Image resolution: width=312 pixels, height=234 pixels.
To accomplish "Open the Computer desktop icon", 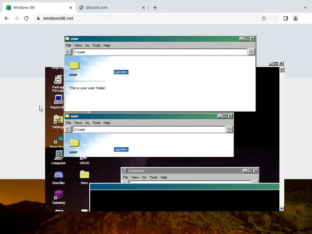I will click(x=58, y=157).
